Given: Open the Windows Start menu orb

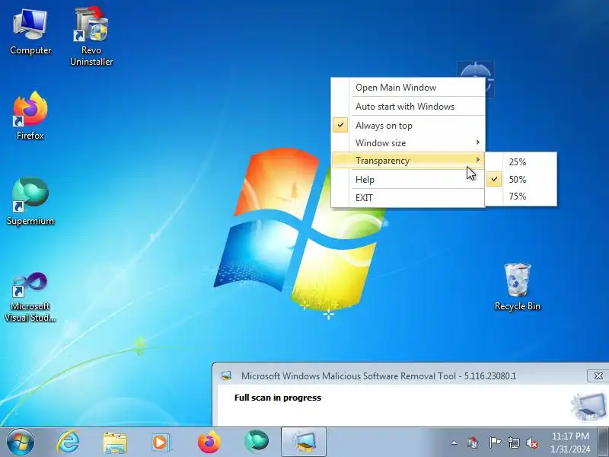Looking at the screenshot, I should 21,442.
